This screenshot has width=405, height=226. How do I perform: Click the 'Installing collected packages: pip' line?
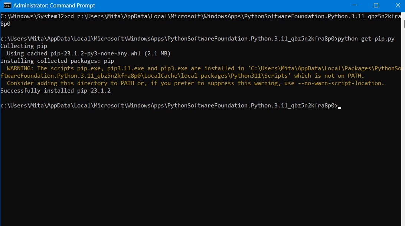coord(58,61)
